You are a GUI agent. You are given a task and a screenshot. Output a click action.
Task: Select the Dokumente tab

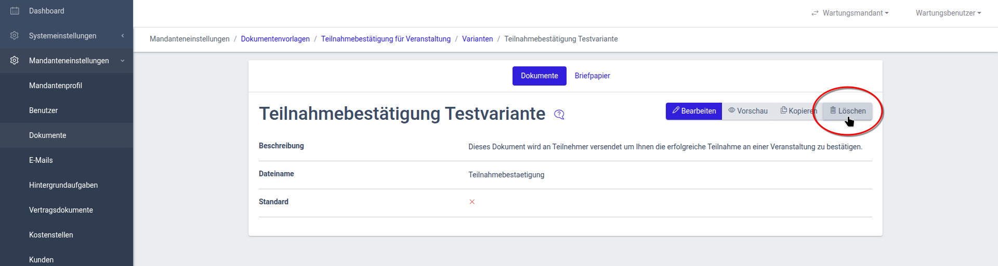coord(539,76)
